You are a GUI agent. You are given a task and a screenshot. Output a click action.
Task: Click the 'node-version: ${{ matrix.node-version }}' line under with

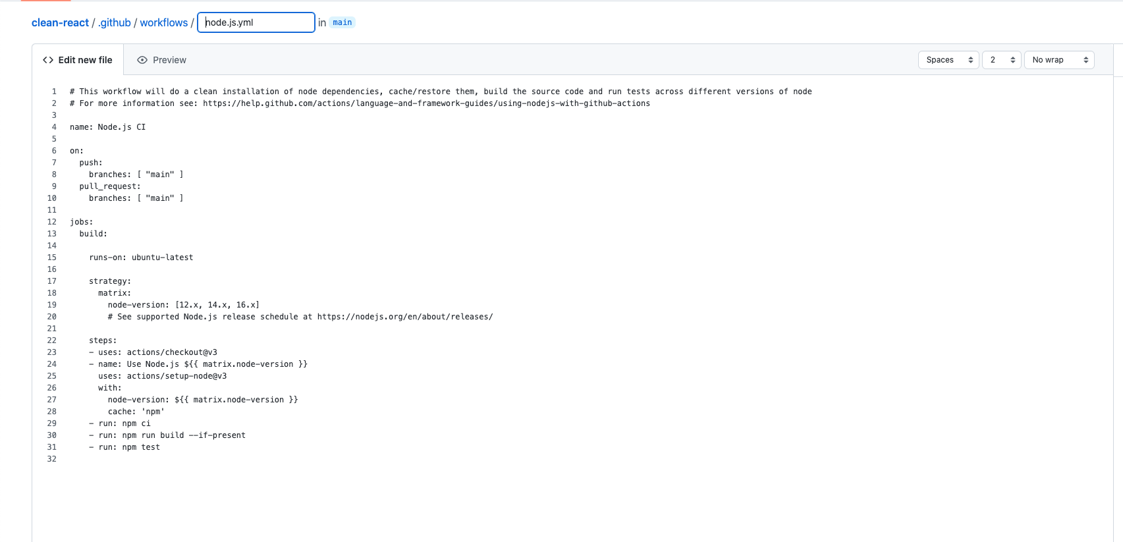coord(203,400)
